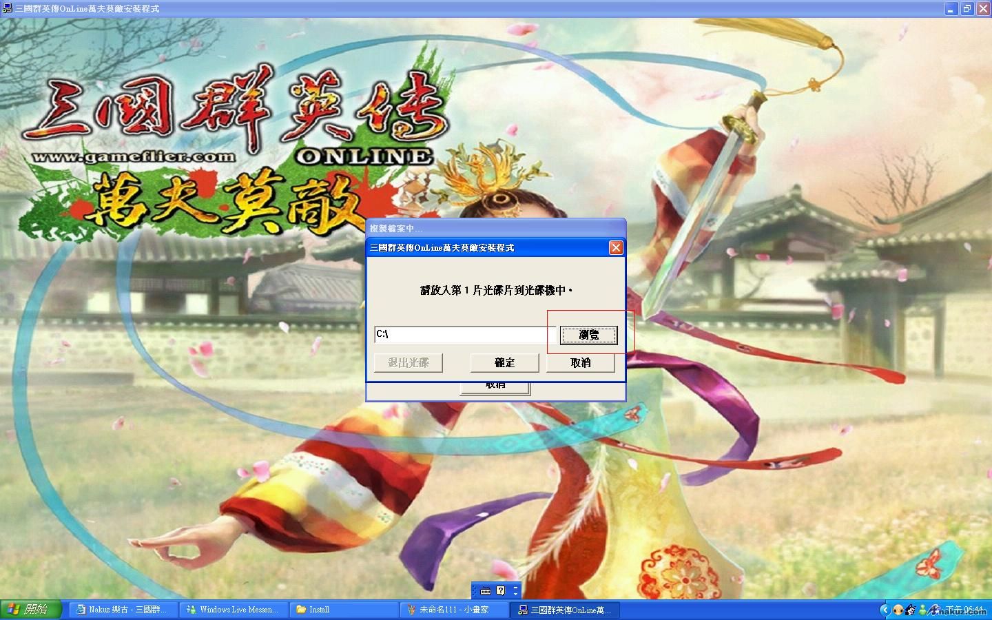The width and height of the screenshot is (992, 620).
Task: Expand hidden system tray icons
Action: point(885,610)
